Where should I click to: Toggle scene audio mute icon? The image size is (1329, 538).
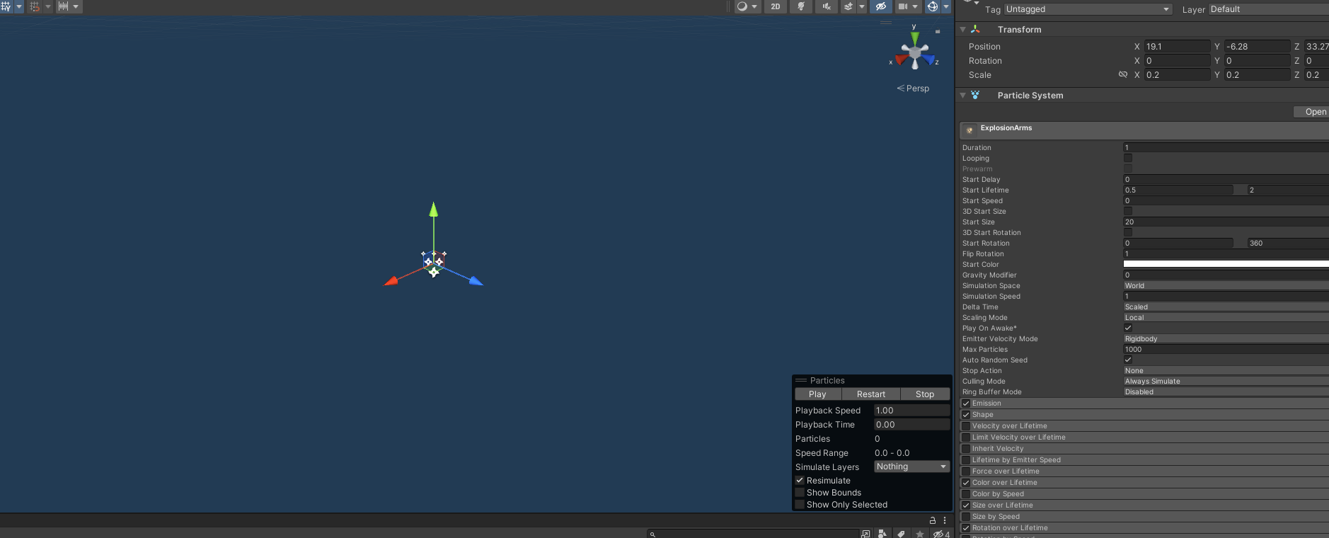tap(827, 6)
